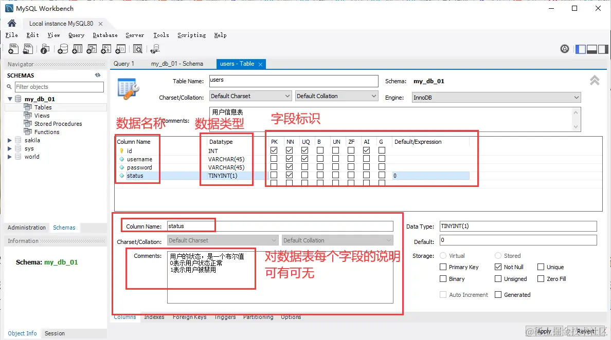Toggle NN checkbox for password row

pyautogui.click(x=289, y=166)
